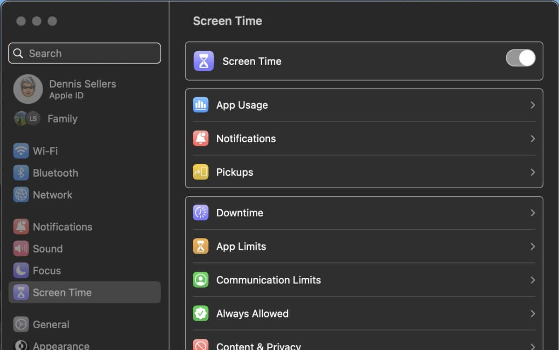Click the Always Allowed checkmark icon

coord(201,314)
